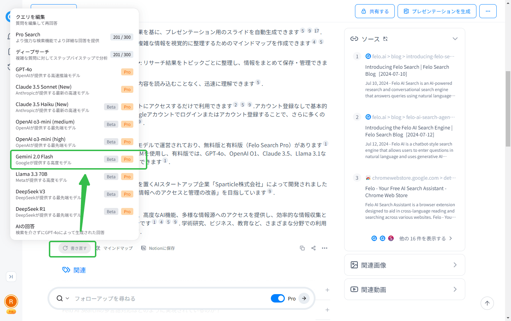This screenshot has height=321, width=511.
Task: Click chromewebstore favicon of source 3
Action: click(368, 178)
